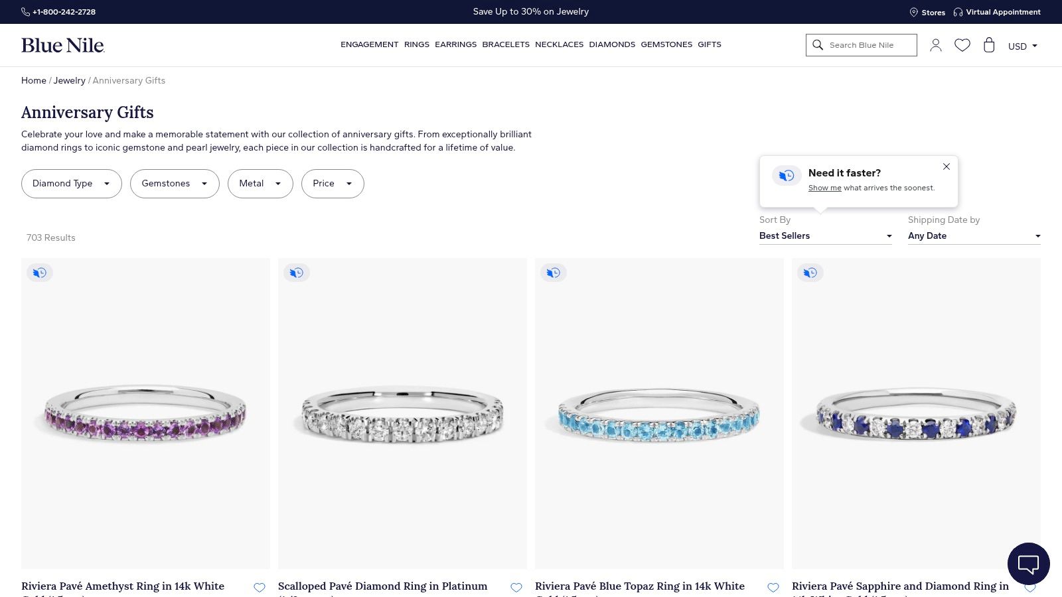Go to Jewelry breadcrumb link
Viewport: 1062px width, 597px height.
70,80
